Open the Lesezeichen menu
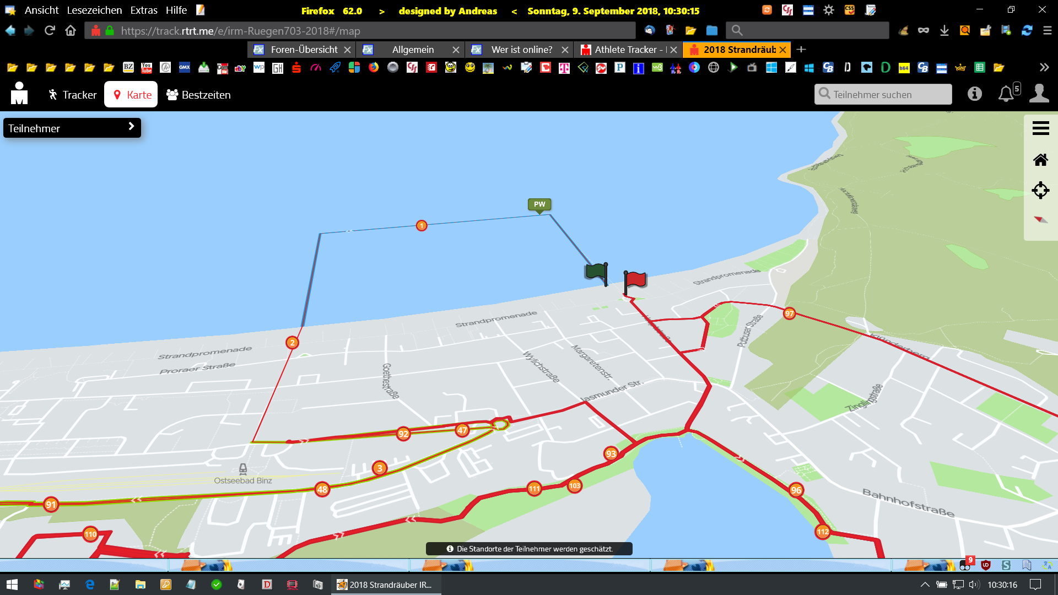 [94, 10]
